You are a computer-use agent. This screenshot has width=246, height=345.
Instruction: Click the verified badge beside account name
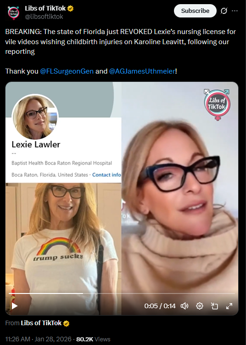pyautogui.click(x=70, y=9)
